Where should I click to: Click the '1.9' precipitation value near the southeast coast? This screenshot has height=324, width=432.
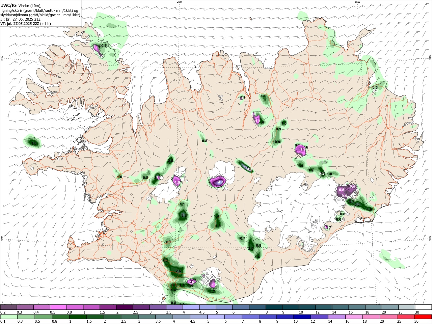(369, 210)
